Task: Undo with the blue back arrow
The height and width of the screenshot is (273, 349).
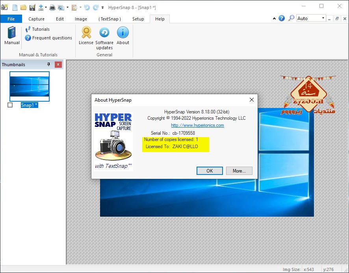Action: click(87, 7)
